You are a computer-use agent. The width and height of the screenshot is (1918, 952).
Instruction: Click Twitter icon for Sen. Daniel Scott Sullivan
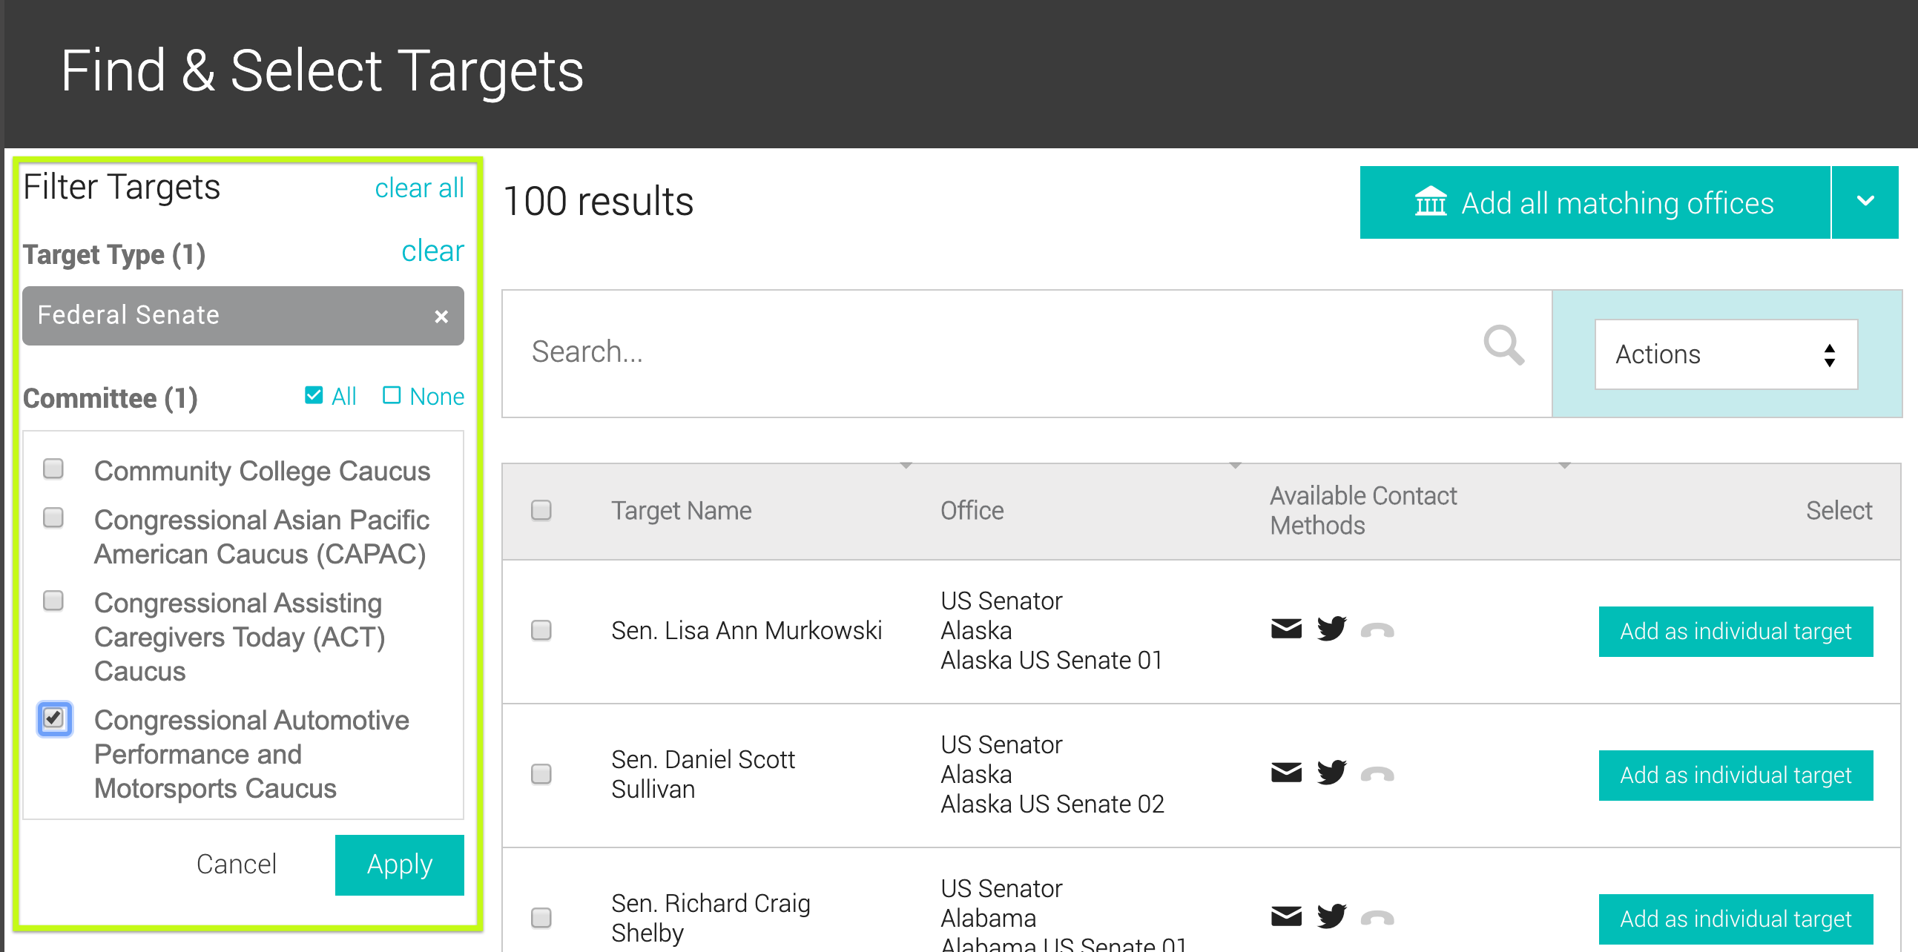(x=1331, y=773)
